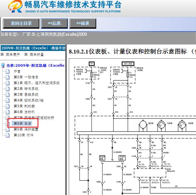Click page icon beside 第5章 制动器

coord(8,106)
